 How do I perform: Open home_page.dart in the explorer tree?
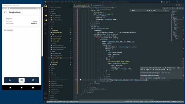(57, 56)
